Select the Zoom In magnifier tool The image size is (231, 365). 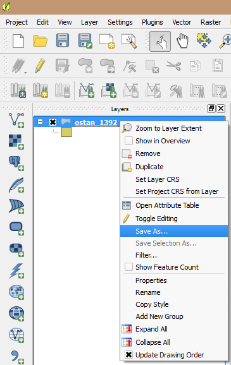click(x=225, y=41)
